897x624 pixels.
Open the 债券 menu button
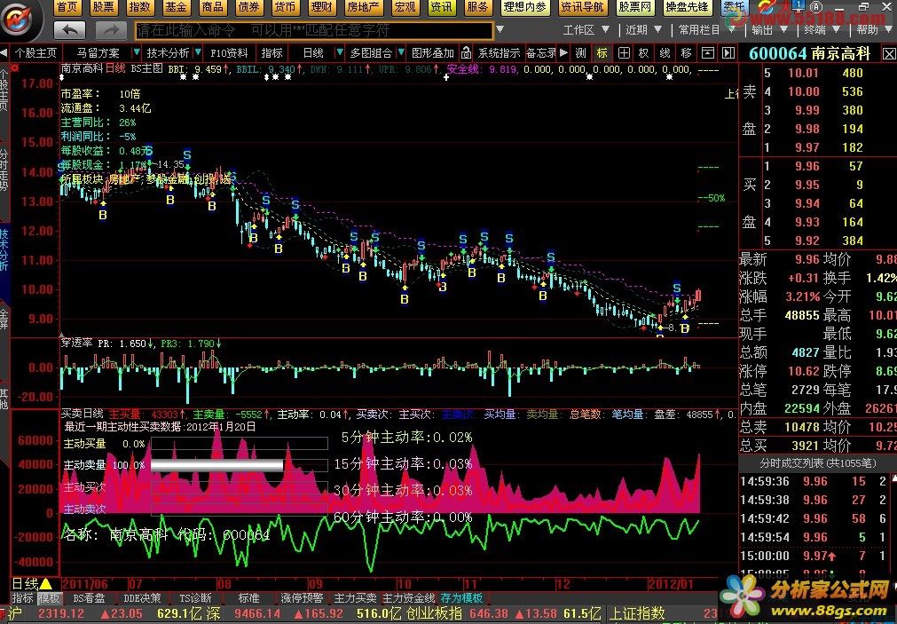[x=248, y=7]
